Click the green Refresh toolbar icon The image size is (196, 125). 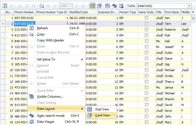(x=5, y=6)
